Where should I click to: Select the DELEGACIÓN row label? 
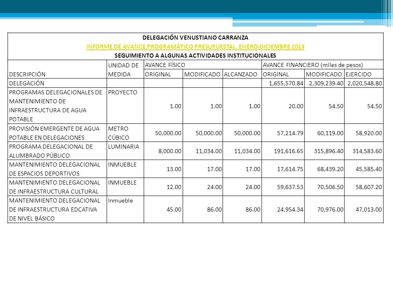click(x=27, y=83)
